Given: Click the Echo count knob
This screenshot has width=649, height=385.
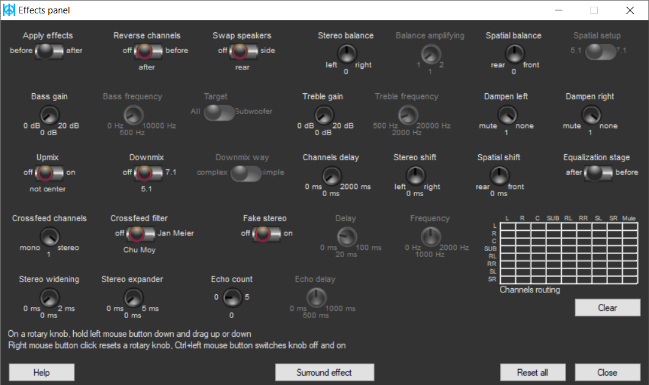Looking at the screenshot, I should point(232,297).
